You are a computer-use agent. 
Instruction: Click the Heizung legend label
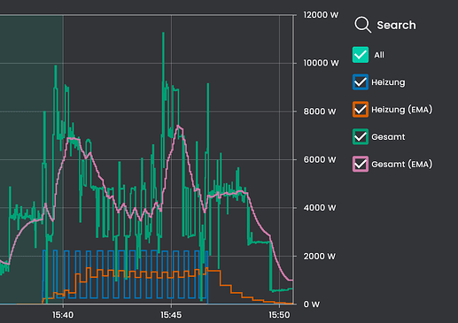[x=388, y=82]
